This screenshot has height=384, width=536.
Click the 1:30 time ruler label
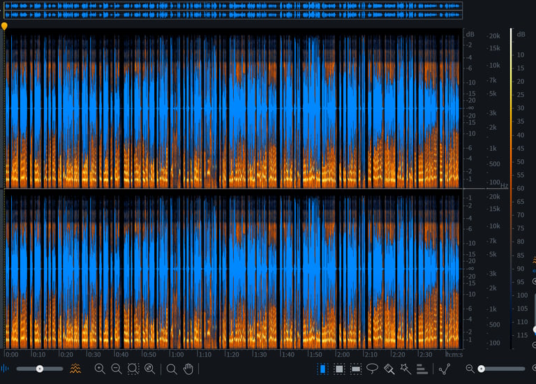tap(260, 355)
